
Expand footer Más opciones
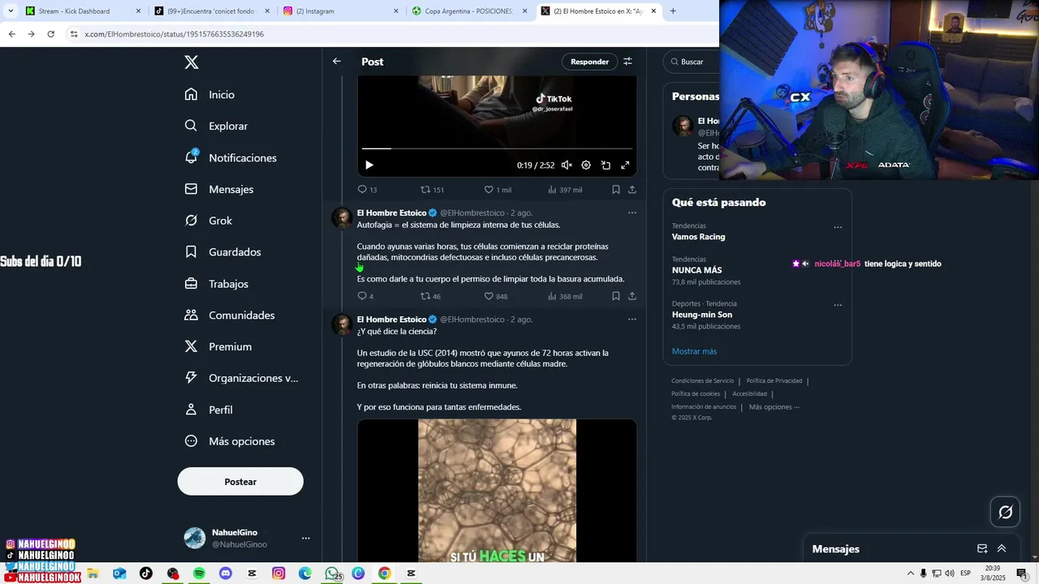click(774, 406)
